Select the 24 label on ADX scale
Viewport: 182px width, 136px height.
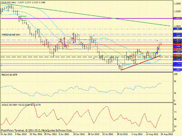tap(175, 126)
